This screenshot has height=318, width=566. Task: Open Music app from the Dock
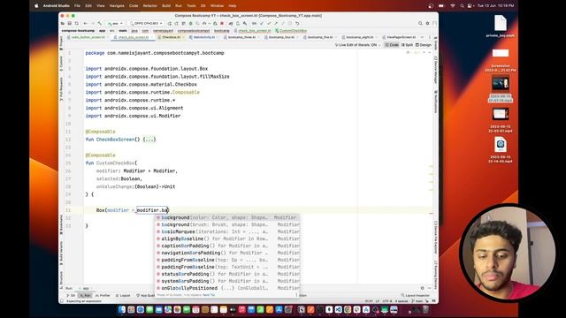(x=242, y=309)
